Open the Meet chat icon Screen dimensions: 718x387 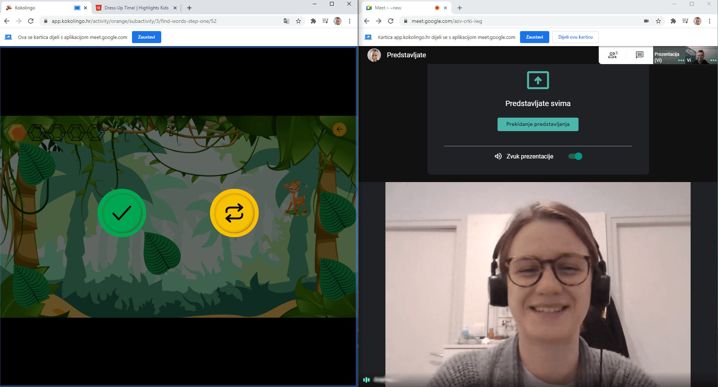pyautogui.click(x=640, y=55)
